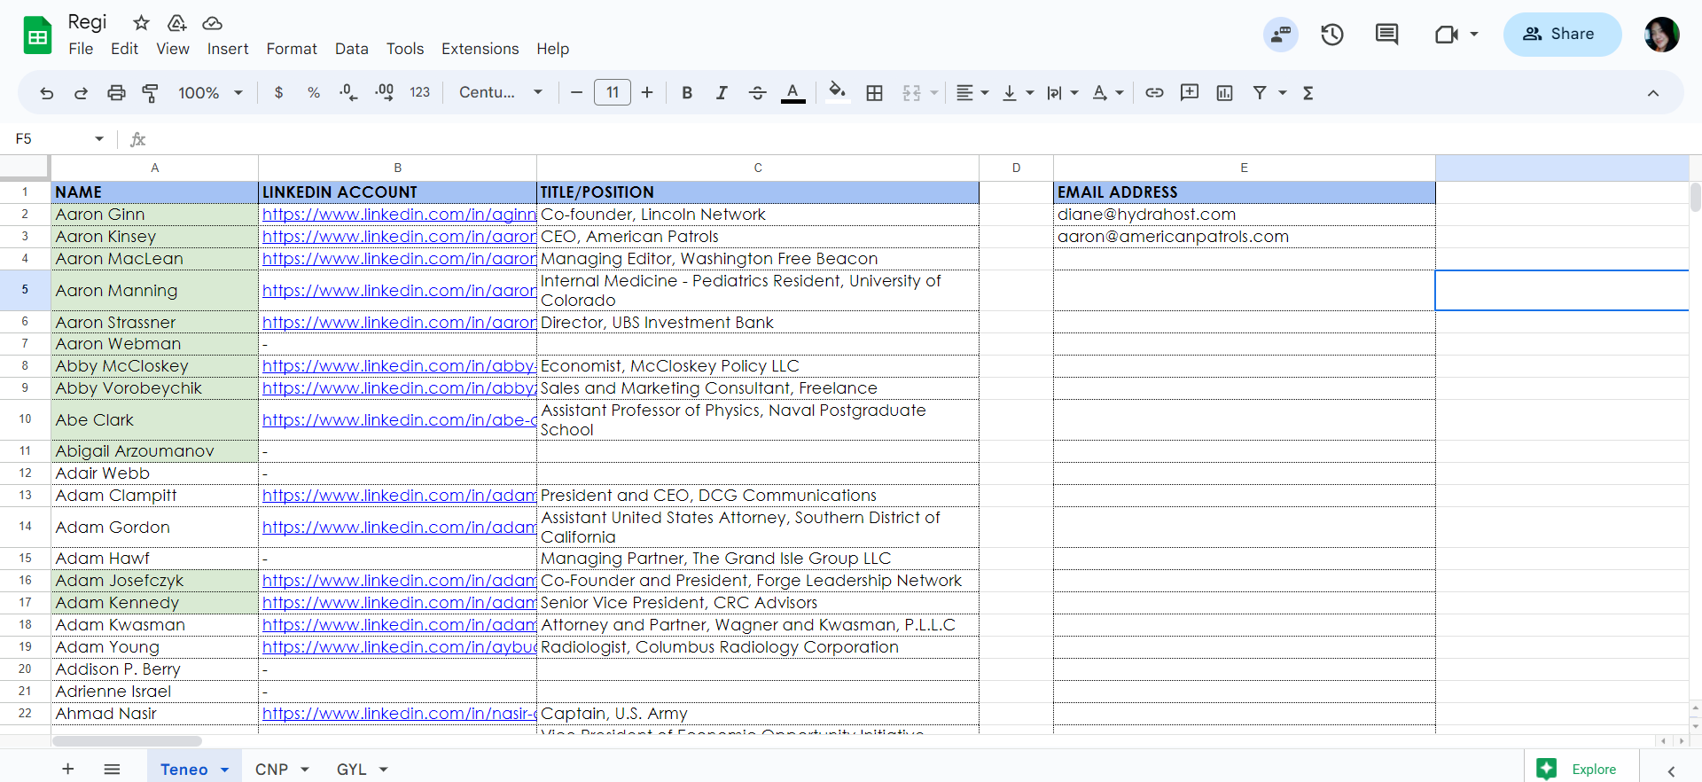Toggle bold formatting
Viewport: 1702px width, 782px height.
687,93
